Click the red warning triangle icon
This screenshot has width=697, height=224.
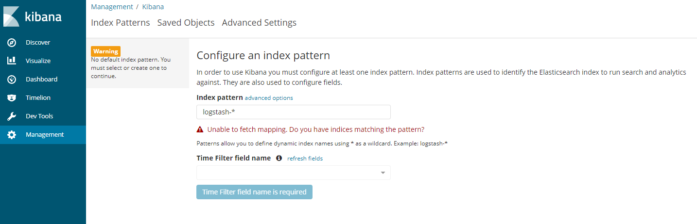[200, 129]
